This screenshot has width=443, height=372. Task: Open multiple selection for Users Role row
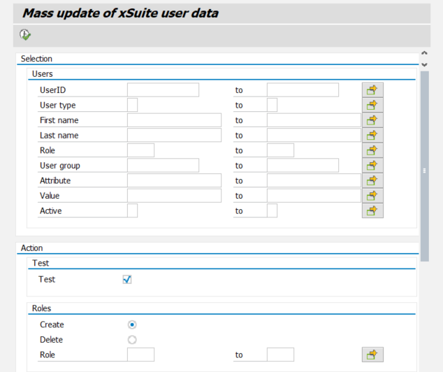point(372,150)
